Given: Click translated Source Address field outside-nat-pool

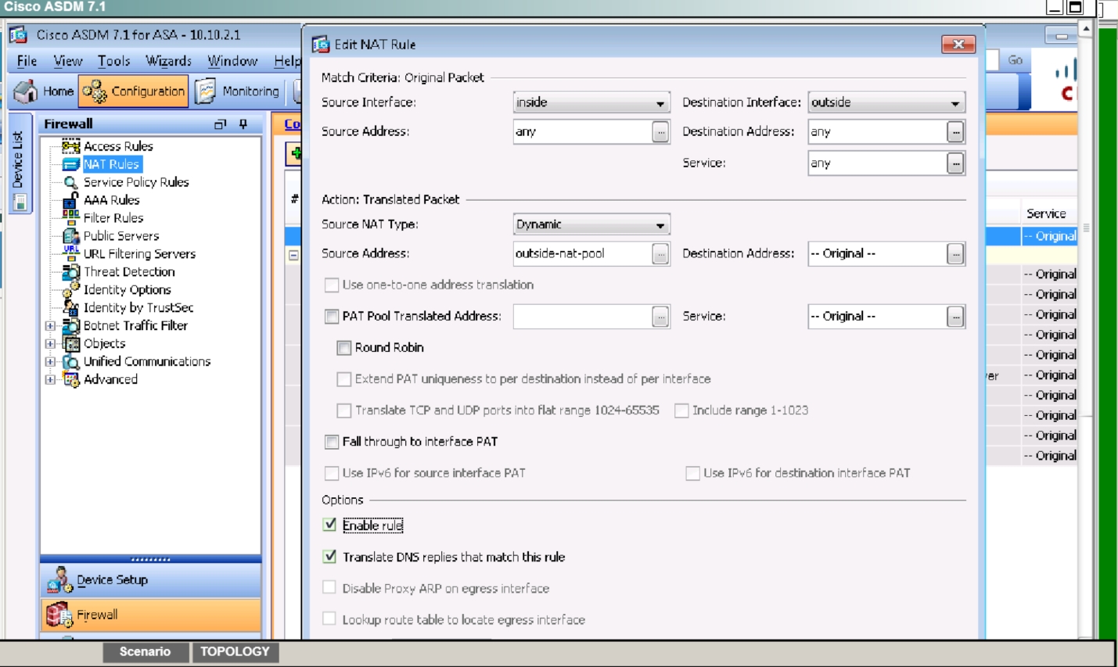Looking at the screenshot, I should coord(581,253).
